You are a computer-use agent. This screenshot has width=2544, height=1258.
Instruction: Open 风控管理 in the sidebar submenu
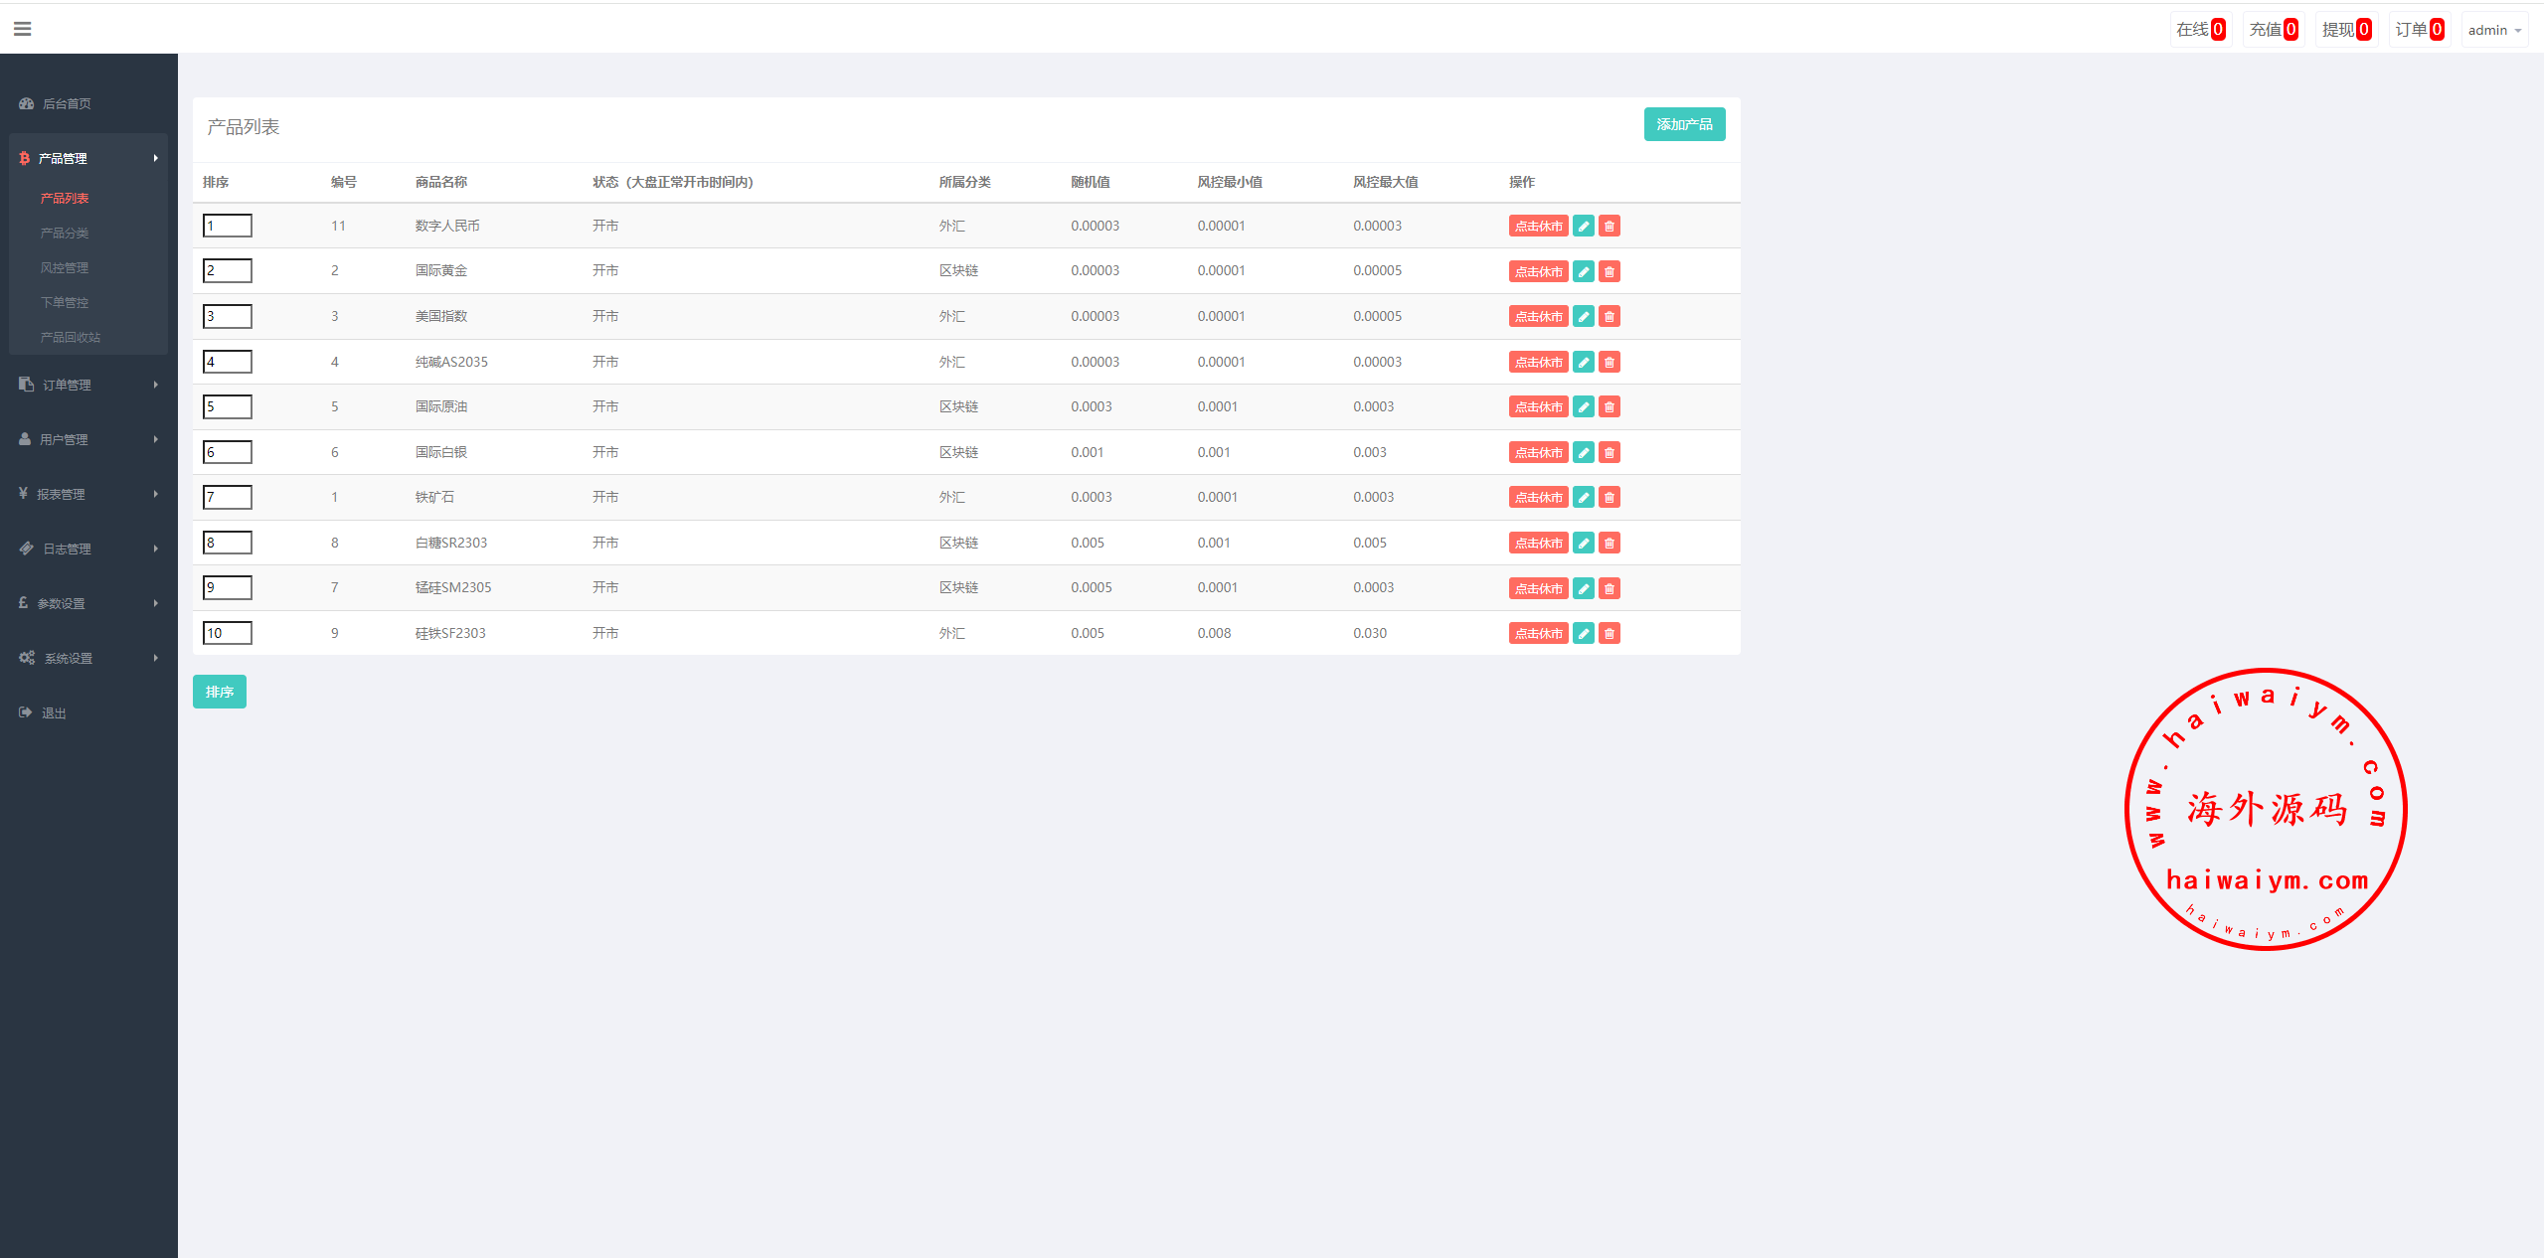pyautogui.click(x=65, y=267)
